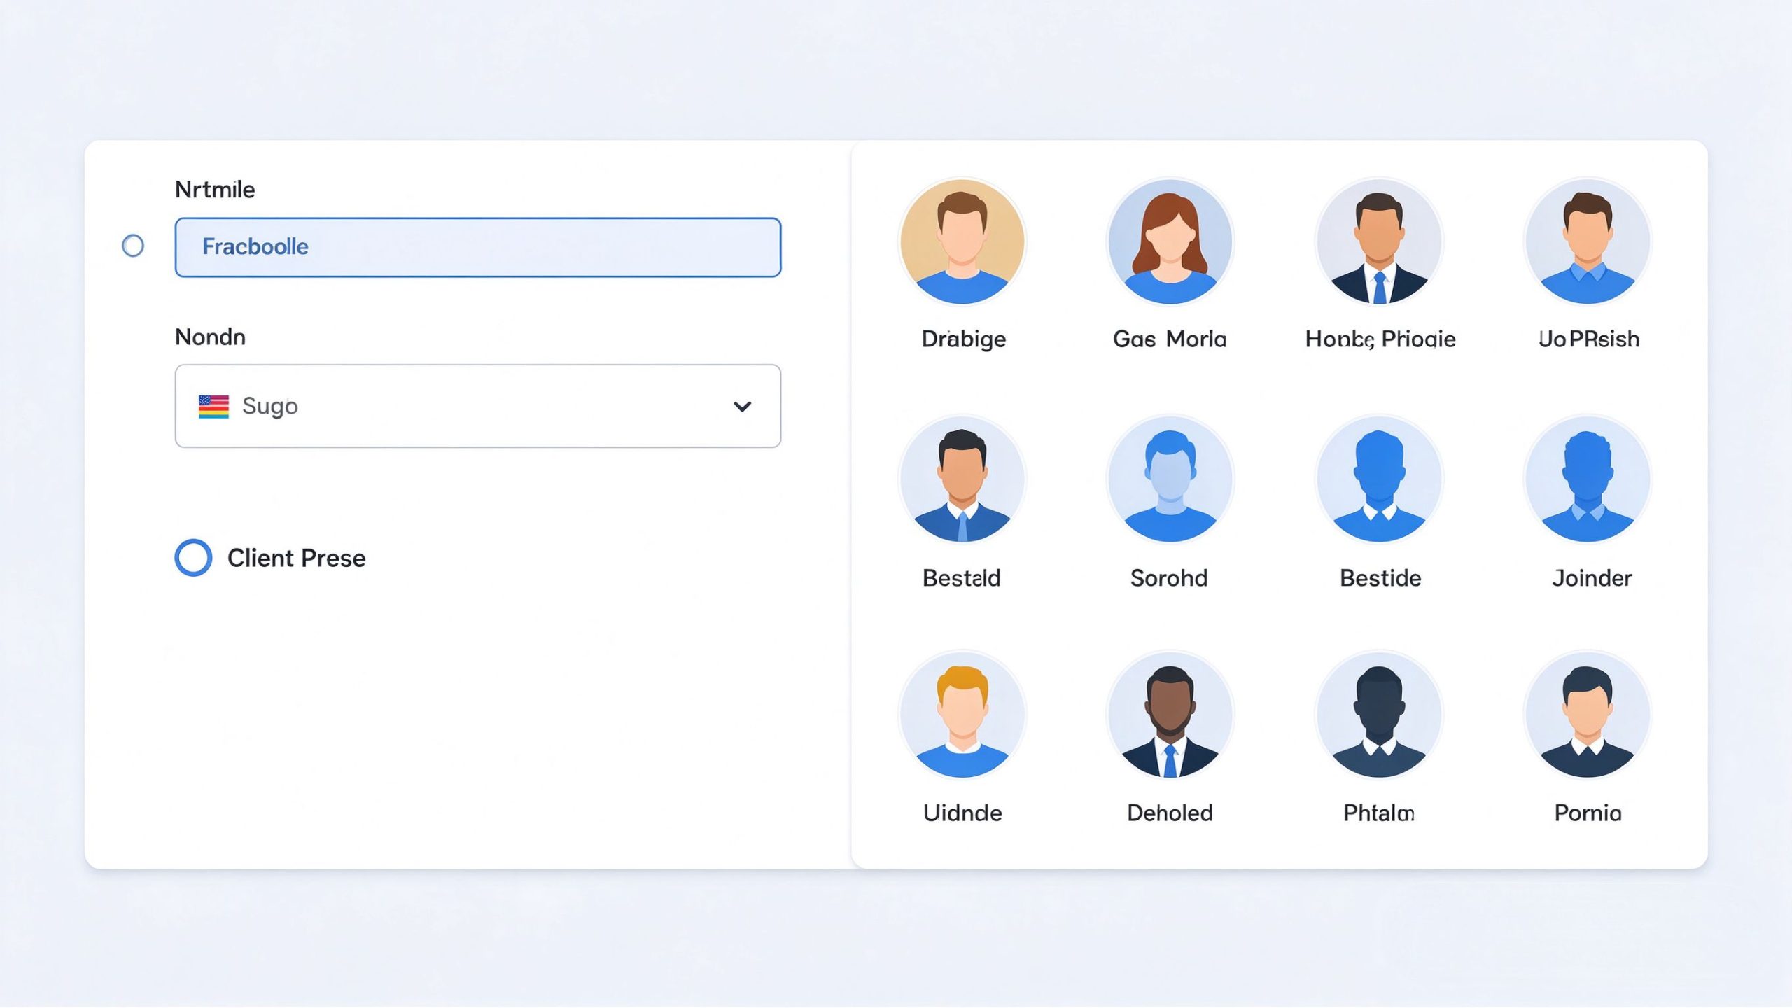Screen dimensions: 1792x1008
Task: Click the Phtalm name text
Action: tap(1379, 813)
